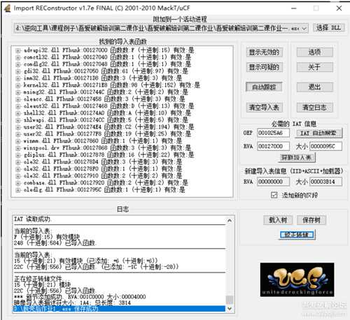Click the 选择 DLL button
The height and width of the screenshot is (320, 350).
point(328,28)
